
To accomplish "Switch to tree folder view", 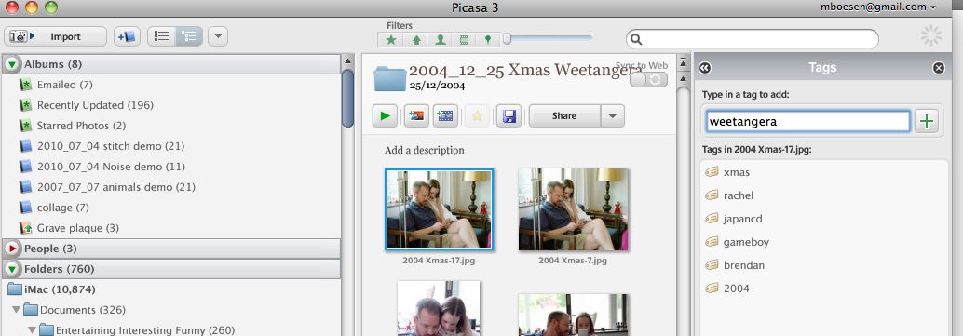I will pyautogui.click(x=189, y=36).
